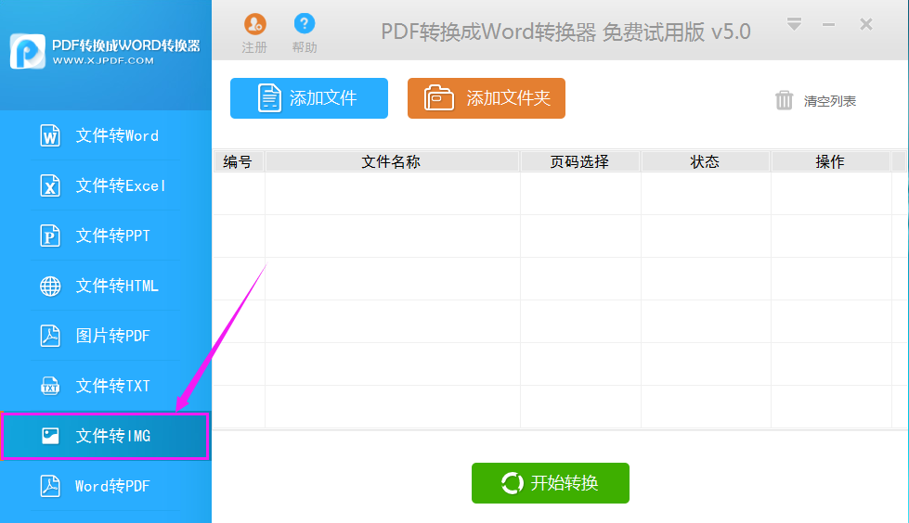Click the 添加文件 add file button
This screenshot has height=523, width=909.
click(309, 98)
